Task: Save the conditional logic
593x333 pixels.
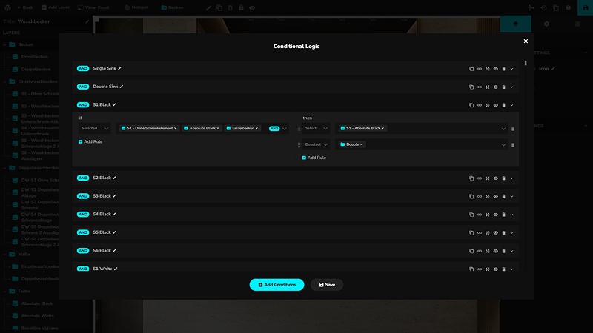Action: click(327, 285)
